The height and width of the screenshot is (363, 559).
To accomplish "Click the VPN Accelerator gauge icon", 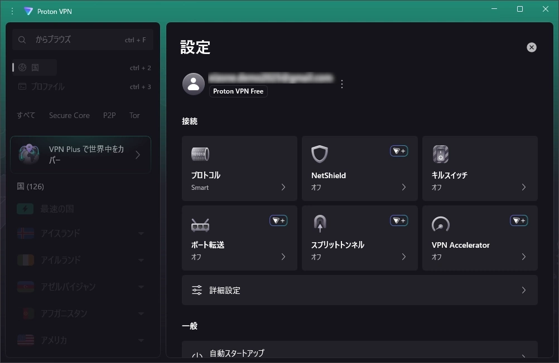I will point(440,224).
